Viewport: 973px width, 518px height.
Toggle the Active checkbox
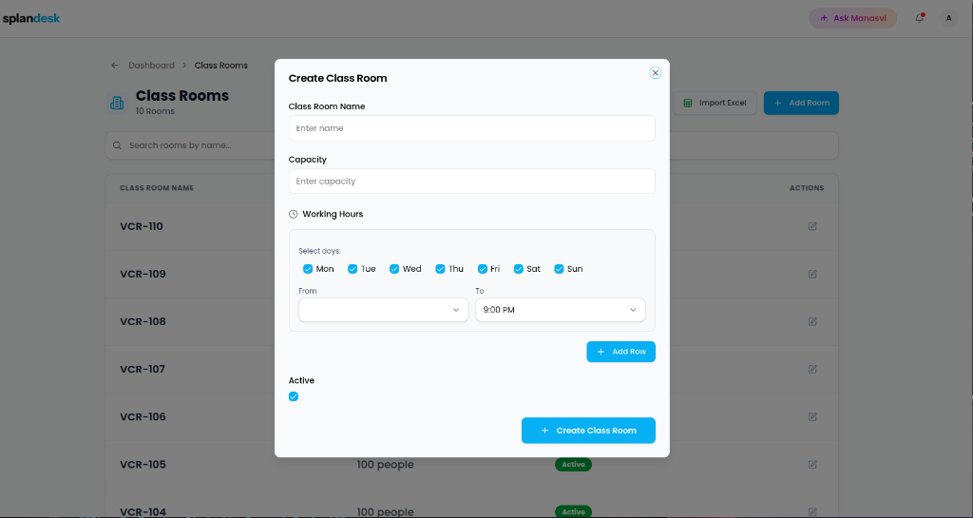click(294, 396)
